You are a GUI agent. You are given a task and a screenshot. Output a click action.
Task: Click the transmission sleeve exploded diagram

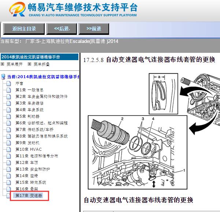point(138,152)
